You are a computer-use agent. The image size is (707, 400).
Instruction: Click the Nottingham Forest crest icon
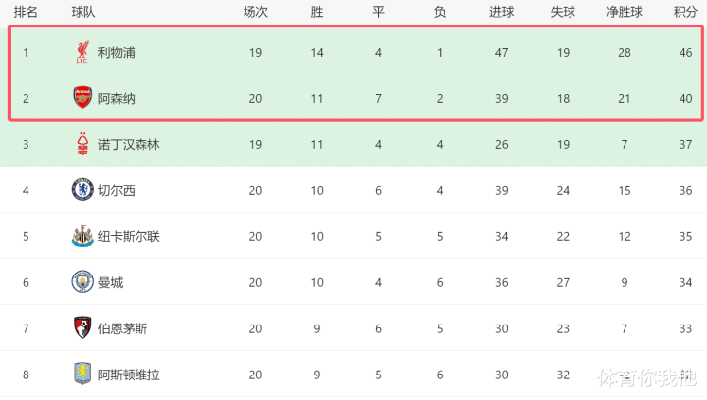[x=82, y=144]
